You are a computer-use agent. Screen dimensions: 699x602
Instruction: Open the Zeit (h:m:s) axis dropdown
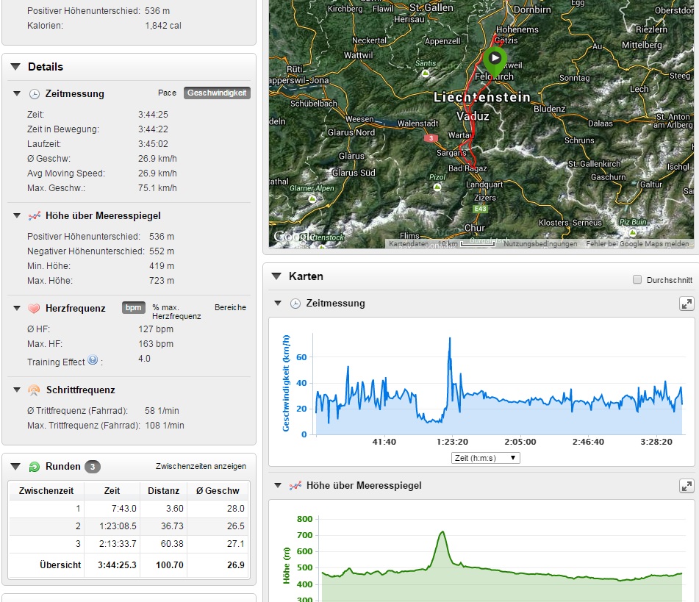pos(486,458)
